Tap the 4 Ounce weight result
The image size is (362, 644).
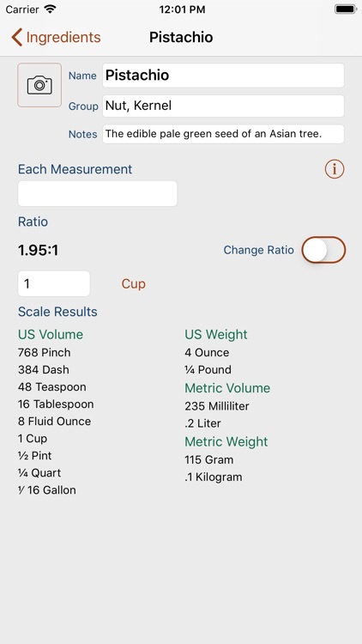pyautogui.click(x=207, y=352)
